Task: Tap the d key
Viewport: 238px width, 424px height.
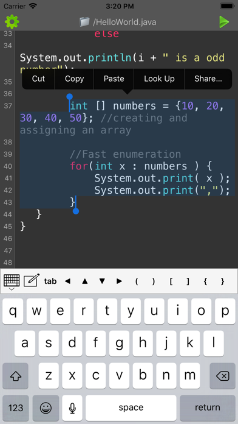Action: tap(72, 344)
